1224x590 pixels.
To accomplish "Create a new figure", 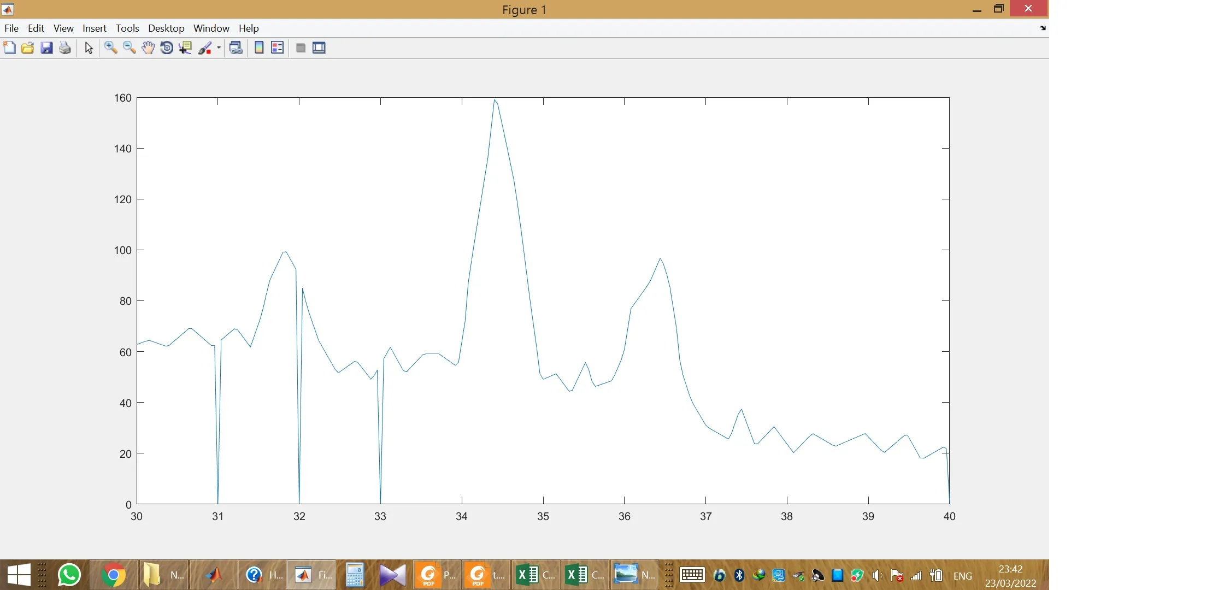I will (x=9, y=48).
